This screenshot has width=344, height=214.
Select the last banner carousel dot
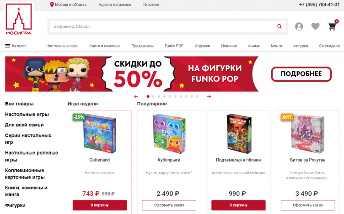[x=197, y=96]
